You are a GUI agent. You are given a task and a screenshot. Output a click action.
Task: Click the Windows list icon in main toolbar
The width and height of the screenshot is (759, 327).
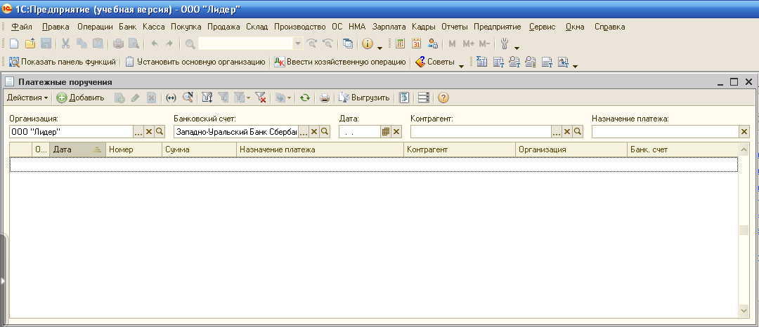tap(348, 44)
